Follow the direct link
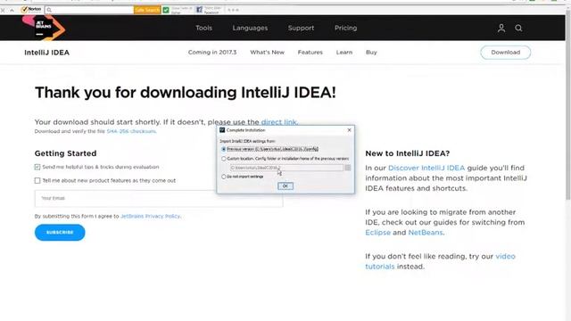The height and width of the screenshot is (321, 571). click(x=279, y=122)
